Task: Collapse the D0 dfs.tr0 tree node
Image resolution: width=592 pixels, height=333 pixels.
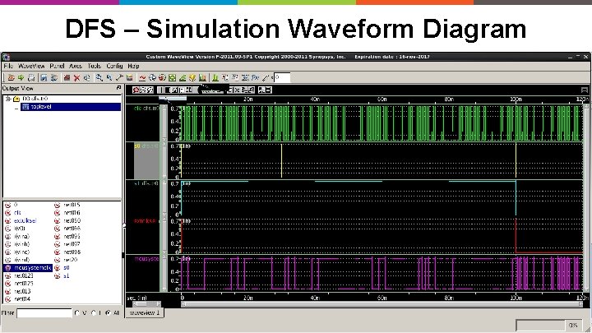Action: (x=7, y=99)
